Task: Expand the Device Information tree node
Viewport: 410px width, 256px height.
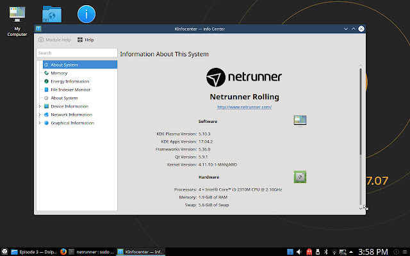Action: click(40, 106)
